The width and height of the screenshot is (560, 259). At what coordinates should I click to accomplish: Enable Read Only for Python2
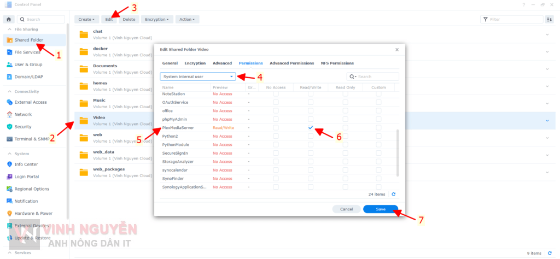point(345,136)
